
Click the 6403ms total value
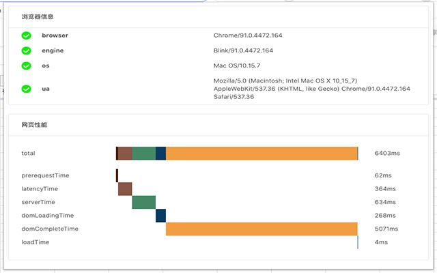pos(387,153)
